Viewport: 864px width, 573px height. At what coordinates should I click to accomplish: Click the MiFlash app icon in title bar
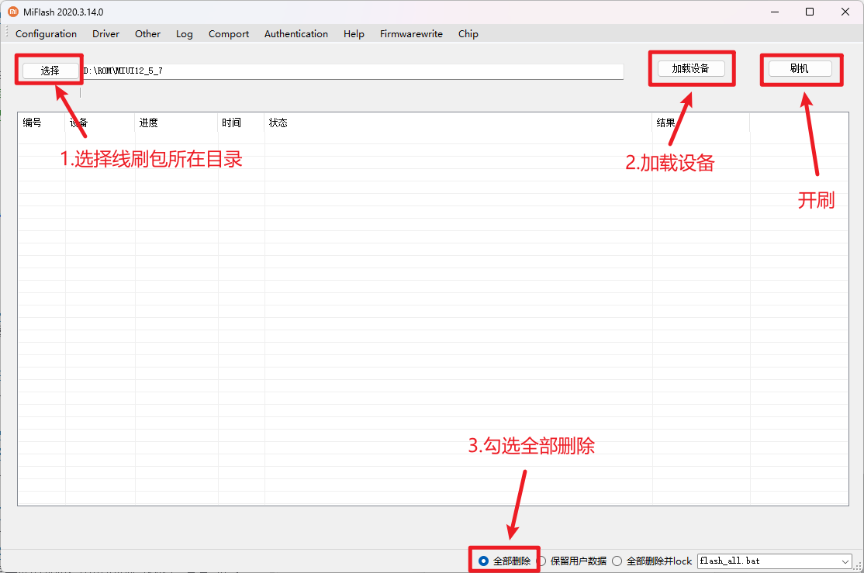point(13,12)
